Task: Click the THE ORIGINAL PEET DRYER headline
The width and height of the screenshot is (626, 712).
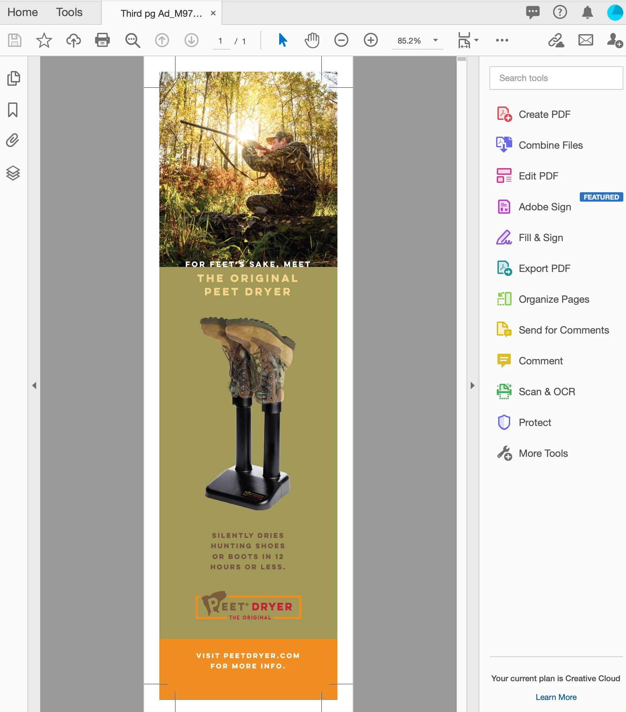Action: [248, 285]
